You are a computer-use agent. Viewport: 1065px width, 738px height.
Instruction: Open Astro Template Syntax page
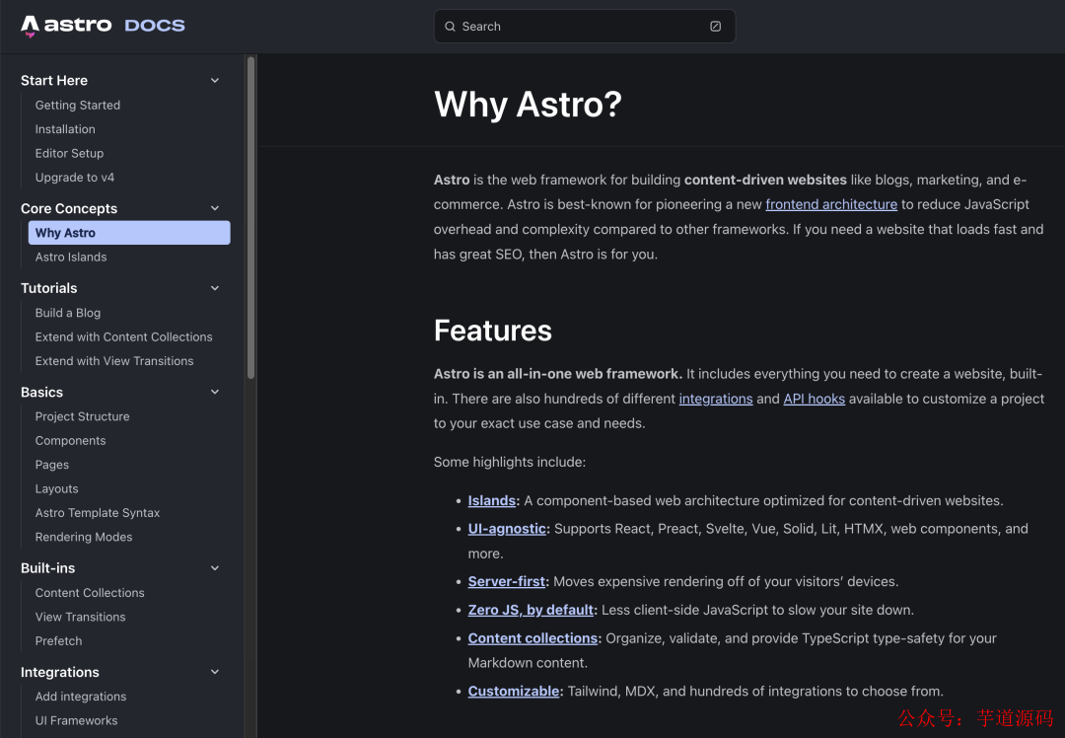tap(97, 513)
